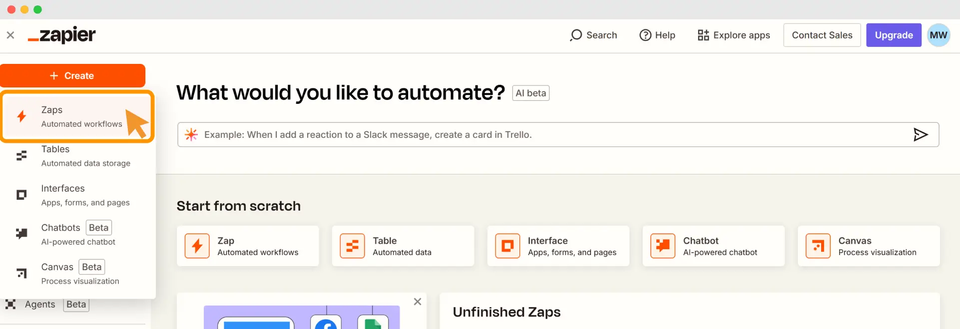Select Zaps in the create menu

pos(77,116)
